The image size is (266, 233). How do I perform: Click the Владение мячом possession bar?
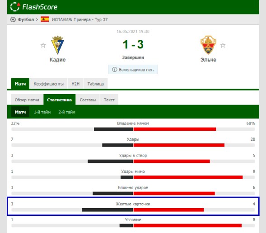[x=133, y=129]
